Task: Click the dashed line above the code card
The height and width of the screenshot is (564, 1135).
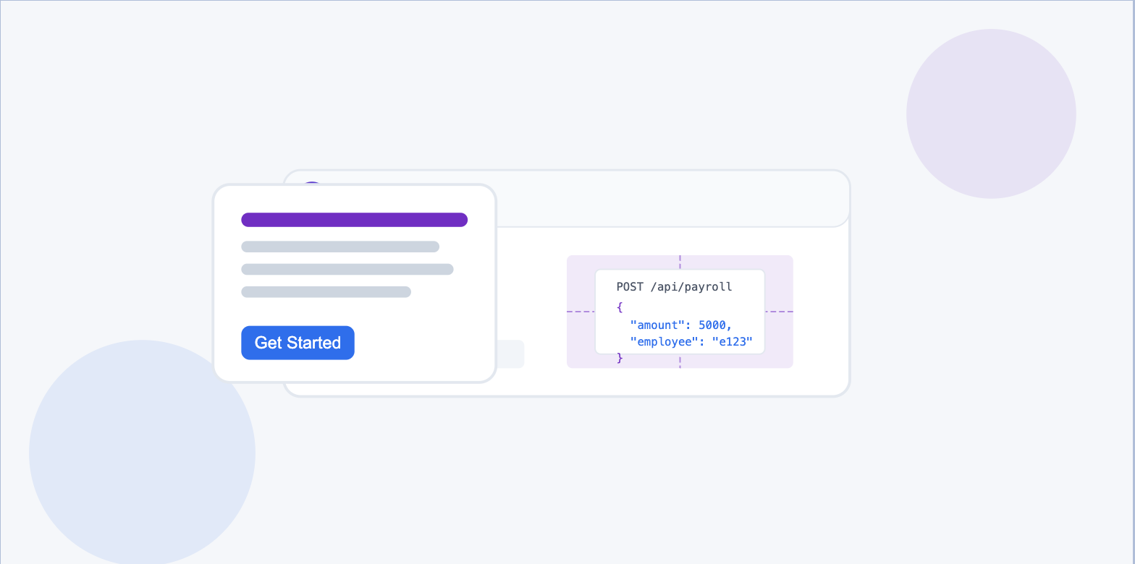Action: pyautogui.click(x=680, y=262)
